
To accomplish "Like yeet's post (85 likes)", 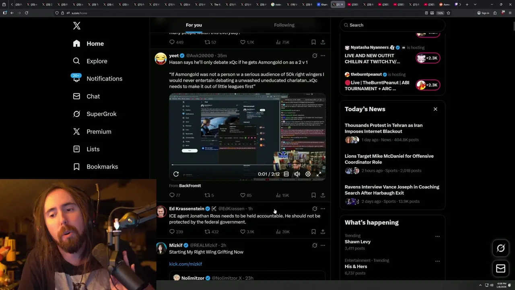I will (246, 195).
